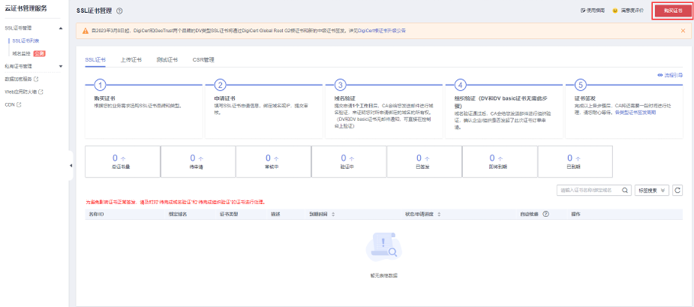Viewport: 694px width, 307px height.
Task: Filter by 即将到期 count card
Action: [500, 162]
